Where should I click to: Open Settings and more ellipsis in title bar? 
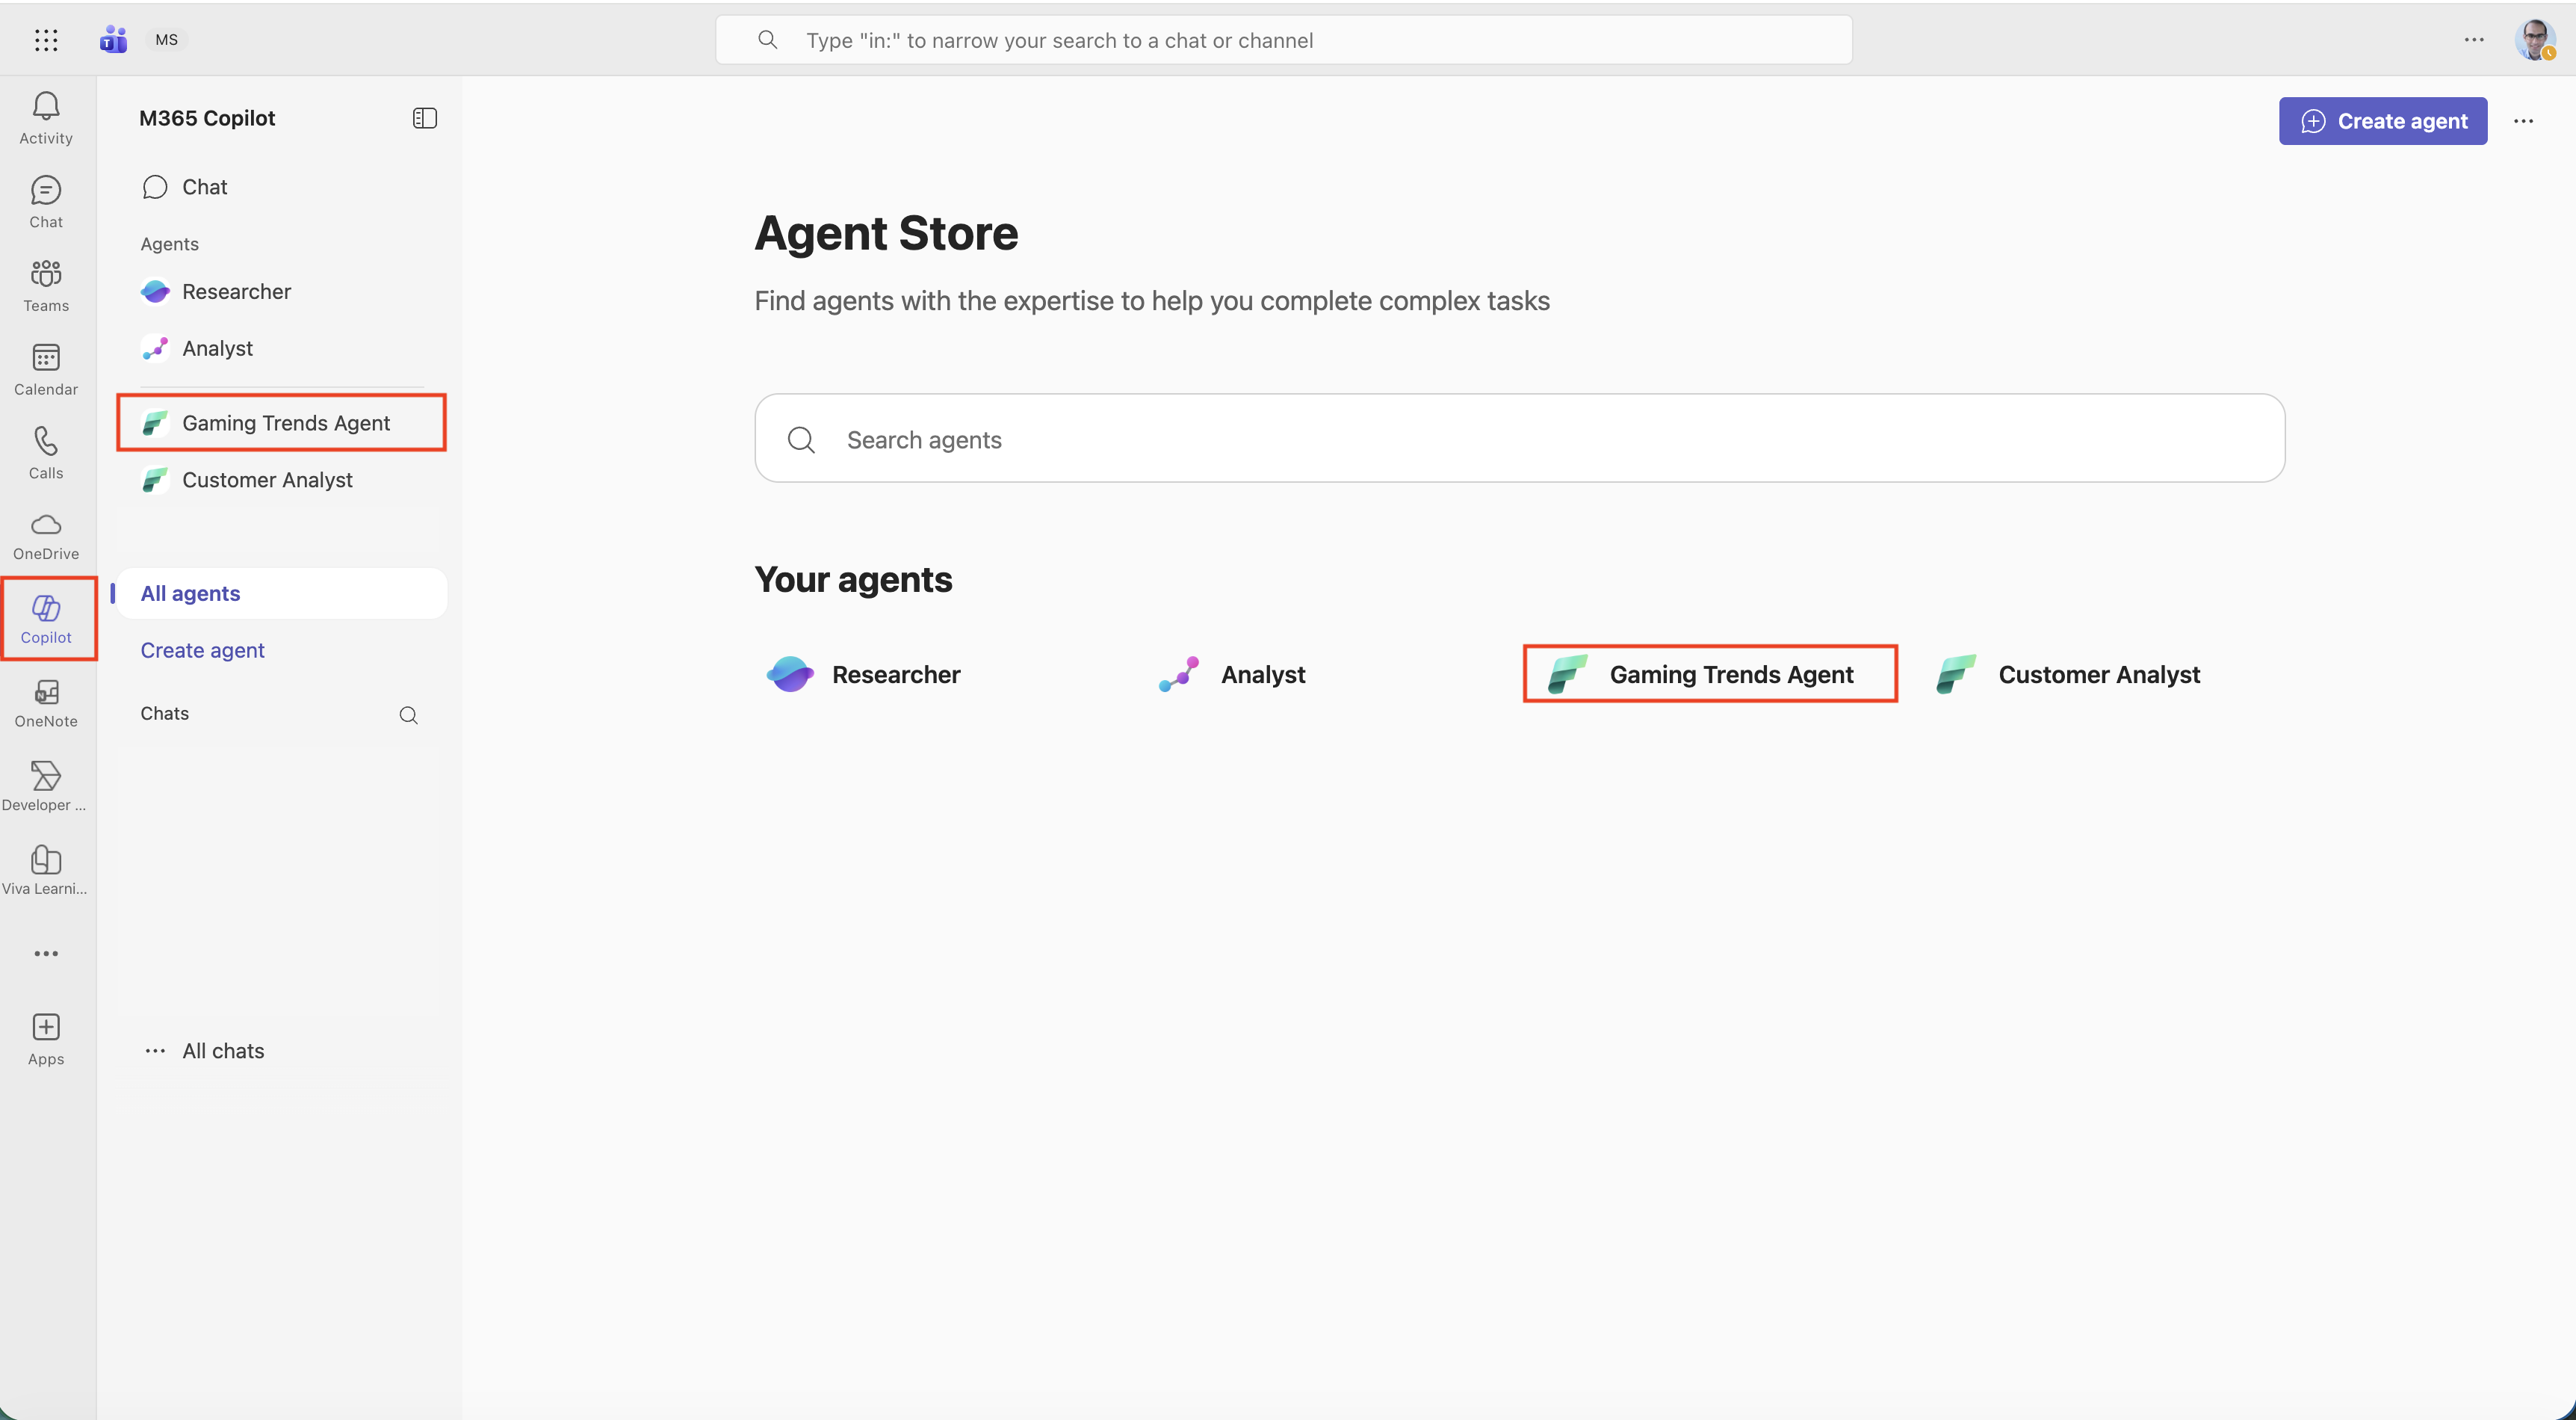pyautogui.click(x=2473, y=40)
